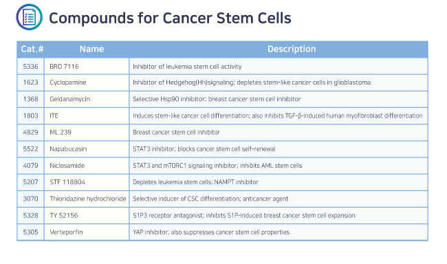Click catalog number 1623
This screenshot has height=264, width=447.
tap(30, 82)
